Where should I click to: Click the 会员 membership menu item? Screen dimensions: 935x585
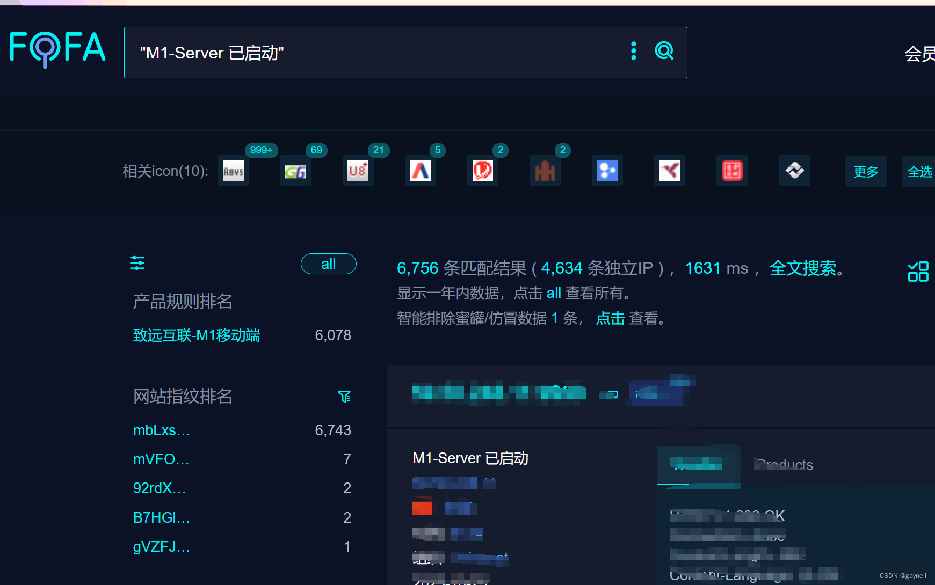pos(919,54)
